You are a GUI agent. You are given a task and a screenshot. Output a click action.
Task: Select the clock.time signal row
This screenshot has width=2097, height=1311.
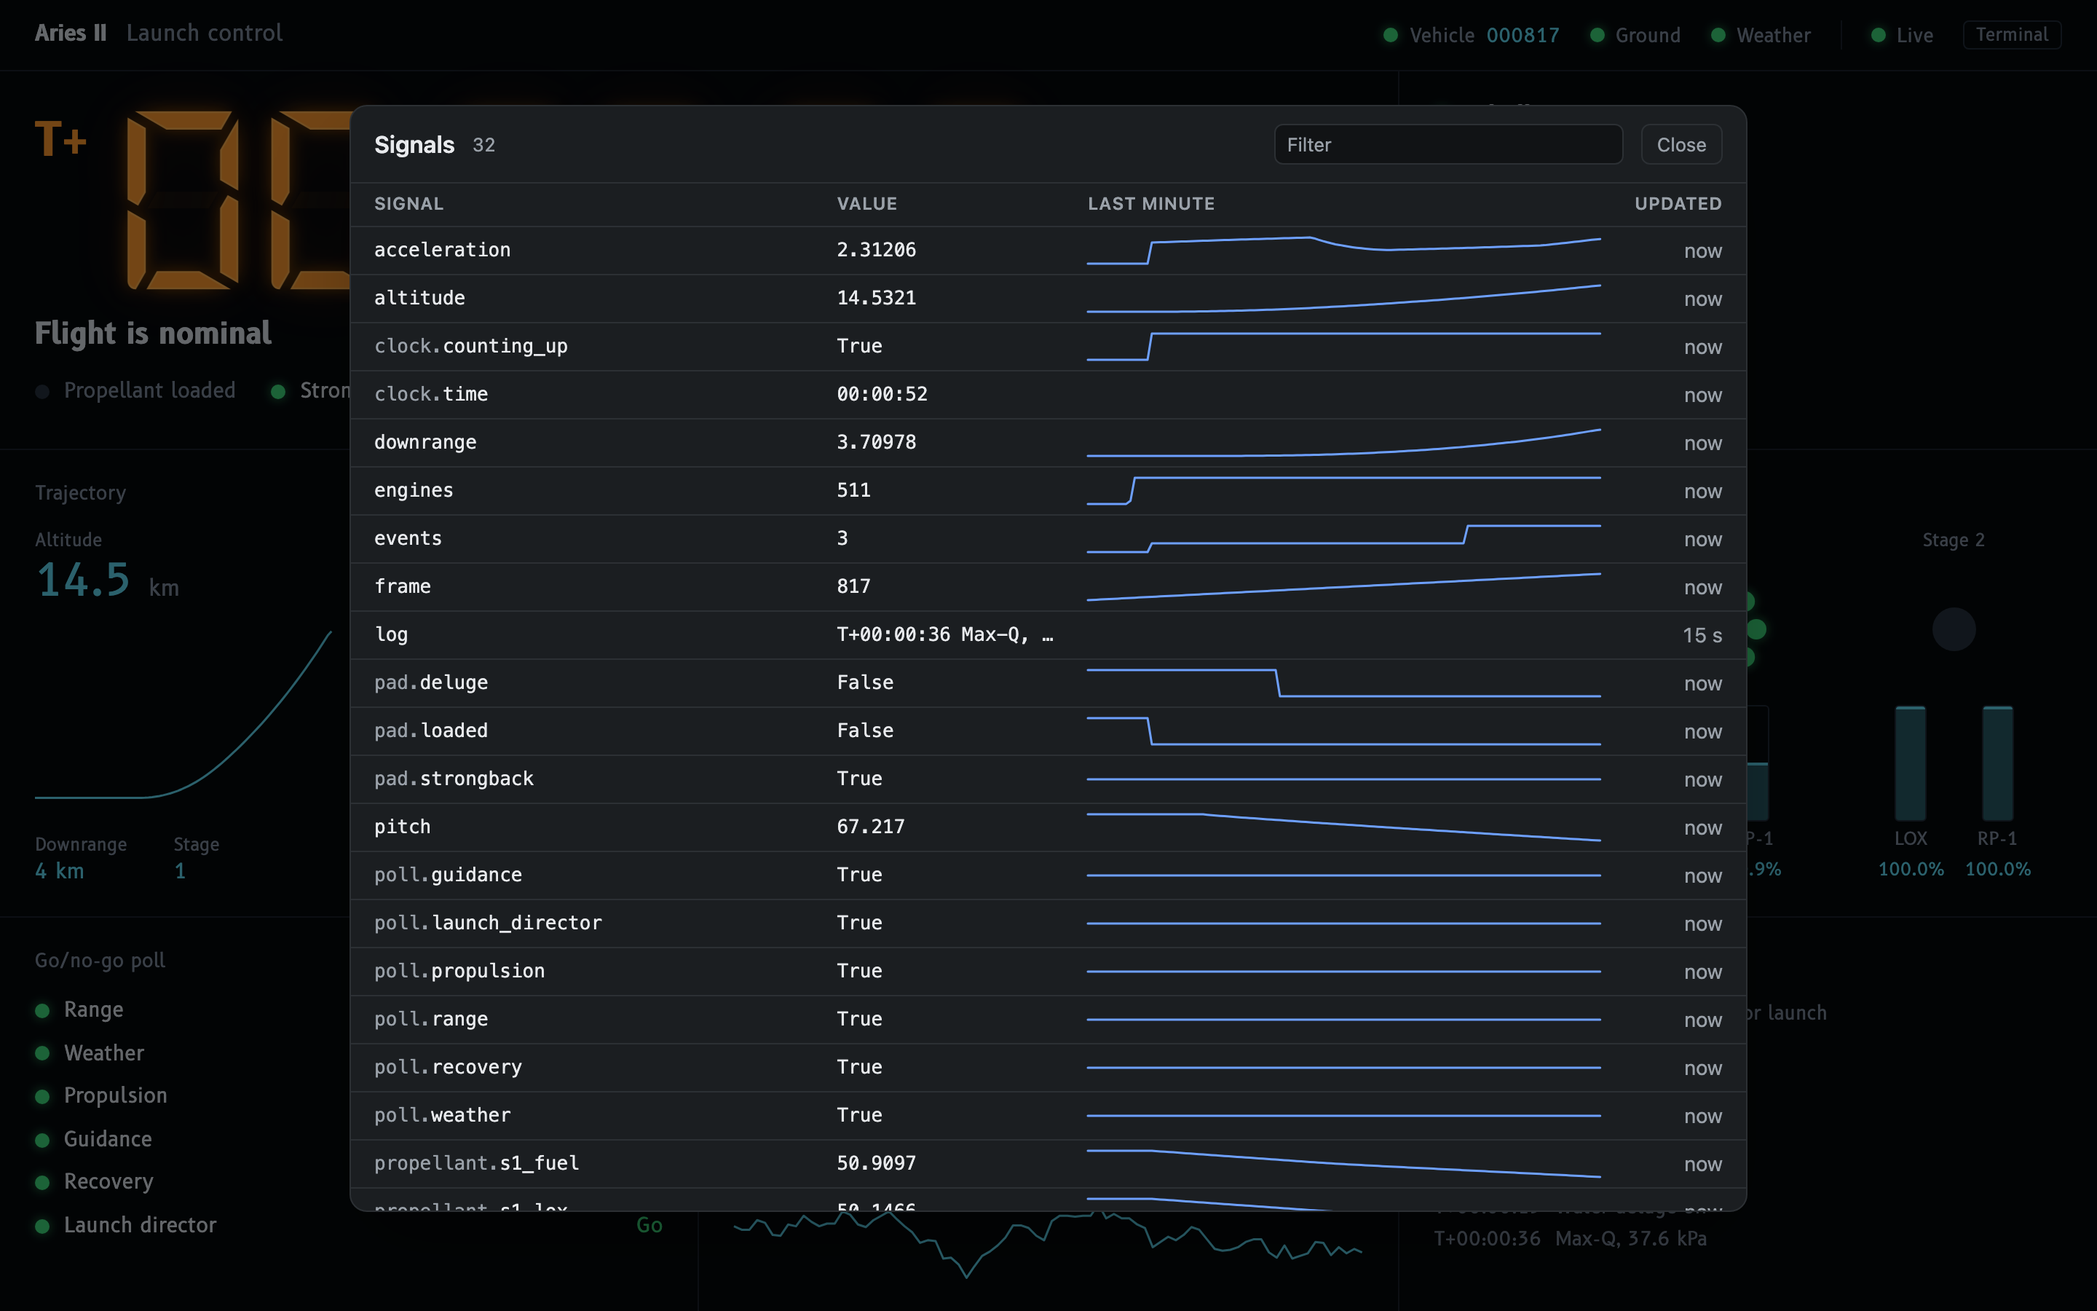(x=1048, y=395)
